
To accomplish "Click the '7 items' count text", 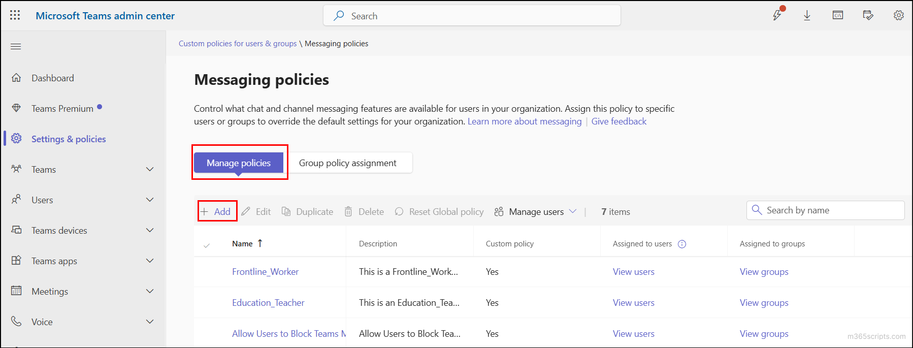I will pos(615,212).
